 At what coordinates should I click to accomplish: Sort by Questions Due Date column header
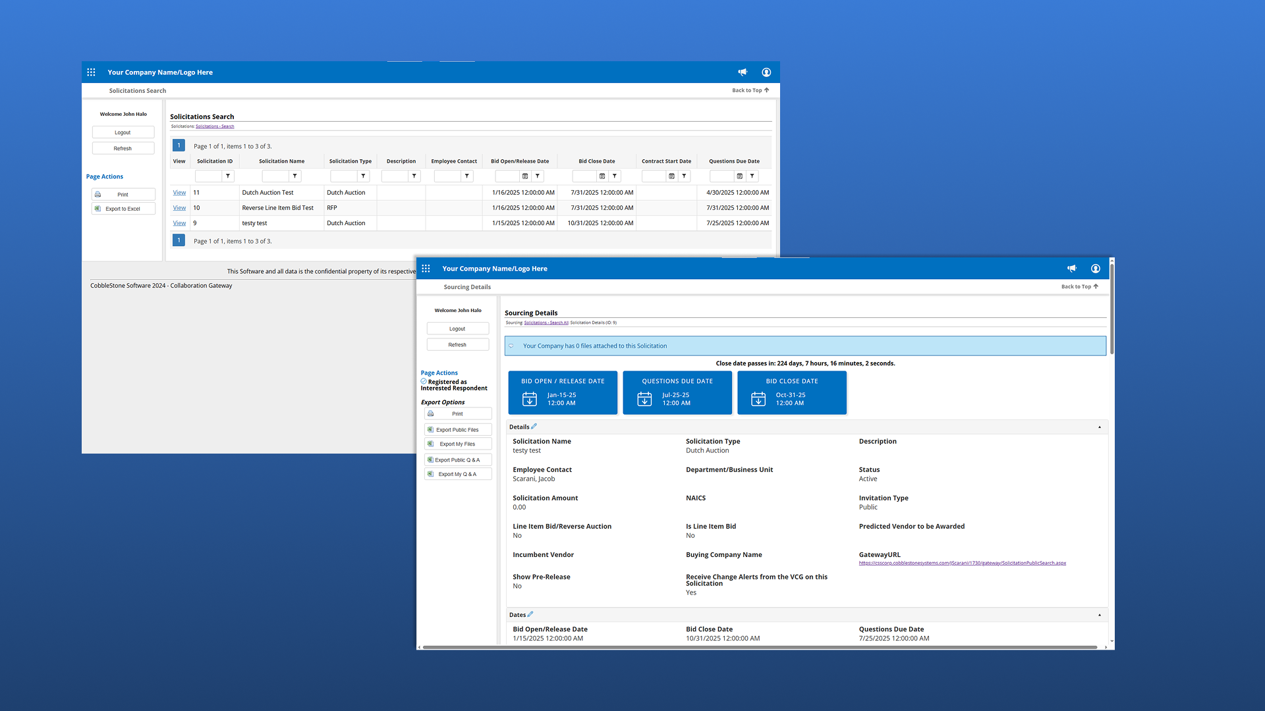pos(734,161)
